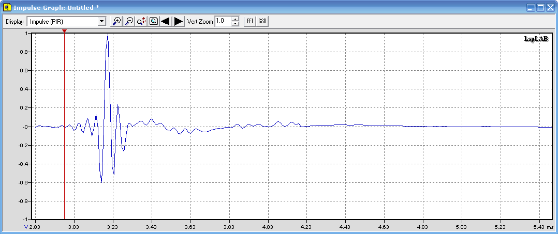The height and width of the screenshot is (234, 558).
Task: Shift the graph view right with the arrow
Action: tap(178, 21)
